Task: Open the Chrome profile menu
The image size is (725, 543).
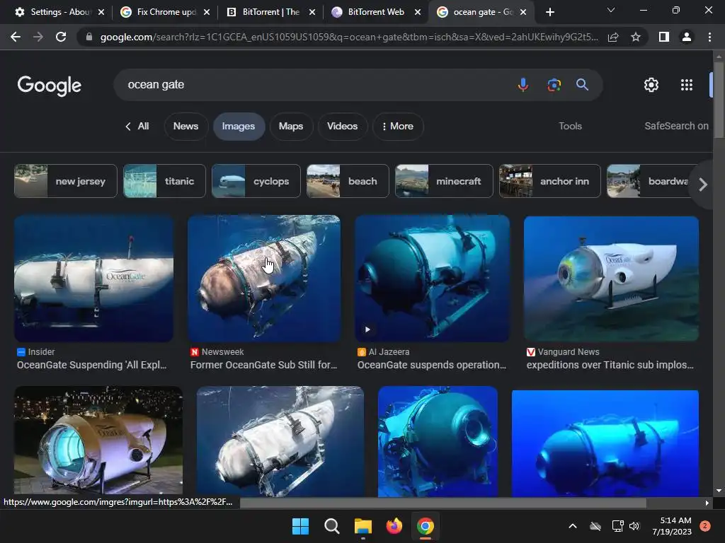Action: click(x=687, y=37)
